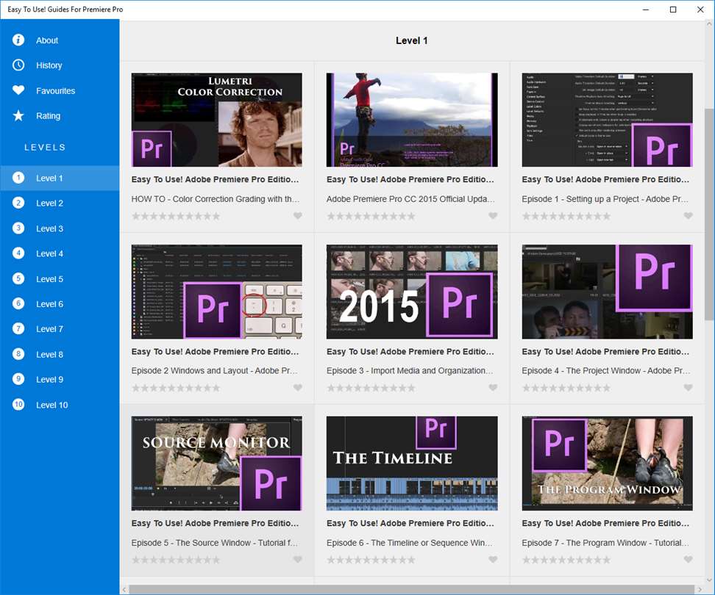Select the Level 4 number icon
The width and height of the screenshot is (715, 595).
[18, 253]
